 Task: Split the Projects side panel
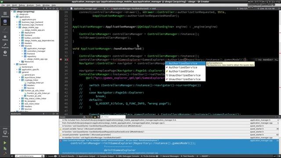pyautogui.click(x=54, y=8)
